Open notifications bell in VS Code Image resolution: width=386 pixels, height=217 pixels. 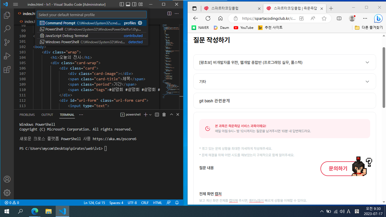tap(177, 203)
